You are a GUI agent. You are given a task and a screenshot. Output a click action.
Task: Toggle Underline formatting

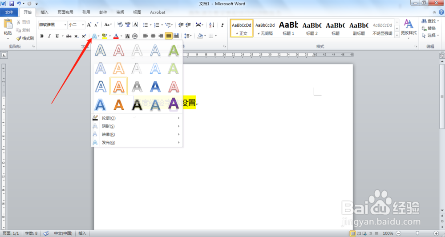(57, 36)
